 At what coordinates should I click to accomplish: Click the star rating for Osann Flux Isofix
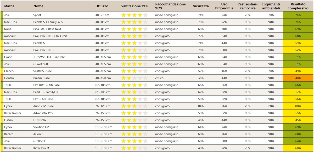point(134,120)
